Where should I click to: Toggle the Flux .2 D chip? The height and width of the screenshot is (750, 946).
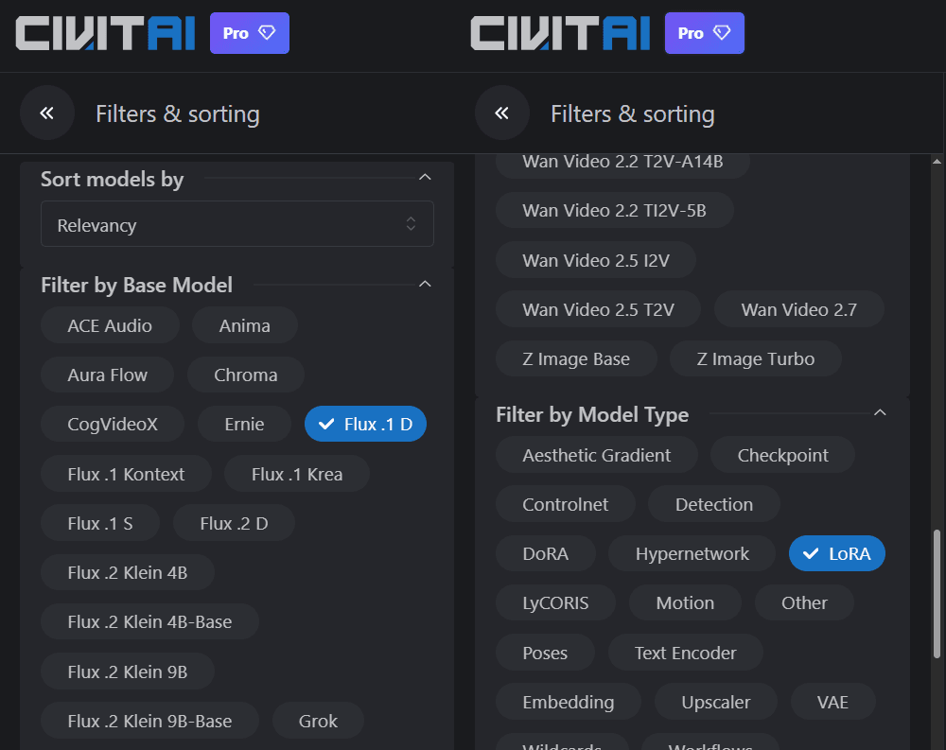[x=234, y=523]
